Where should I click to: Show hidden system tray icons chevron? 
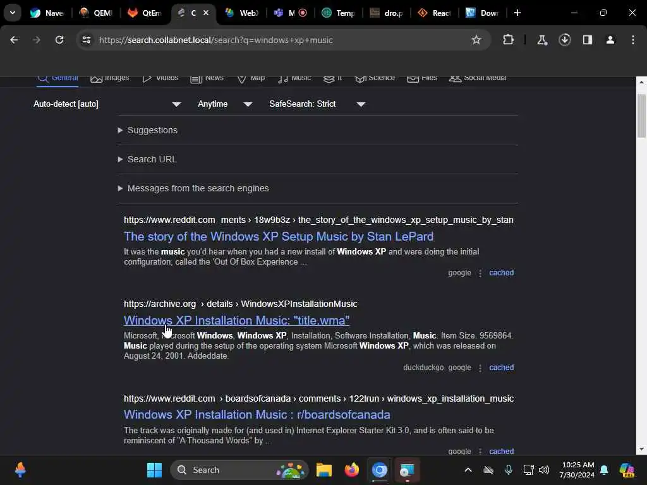coord(468,470)
